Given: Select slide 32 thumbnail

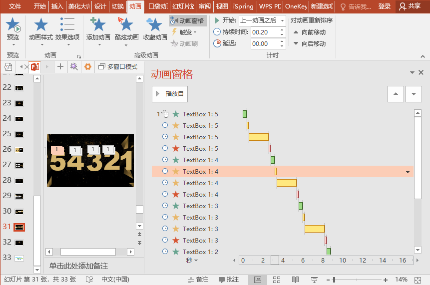Looking at the screenshot, I should click(x=19, y=243).
